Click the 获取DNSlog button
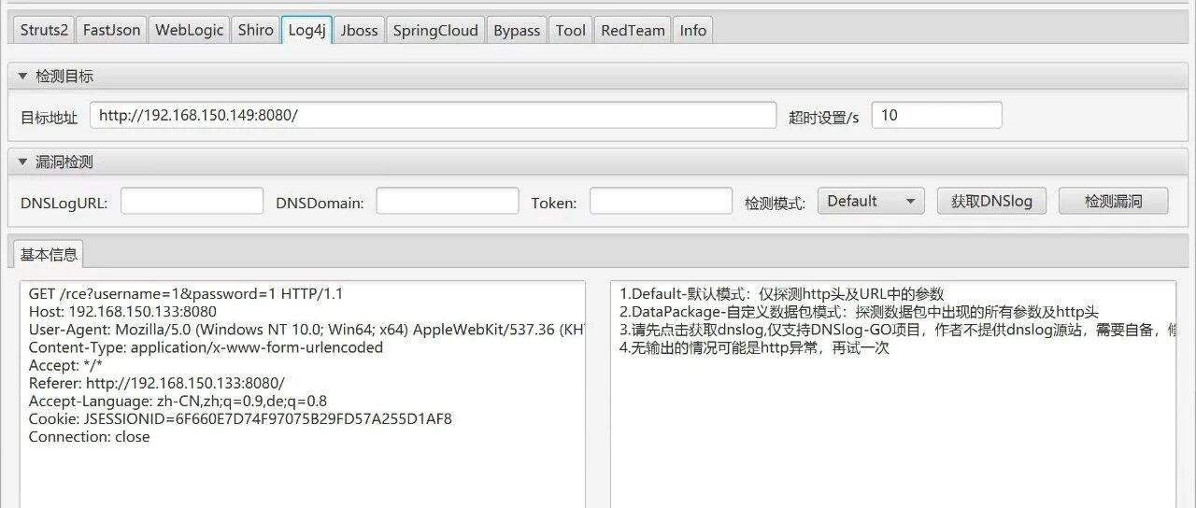 click(991, 201)
